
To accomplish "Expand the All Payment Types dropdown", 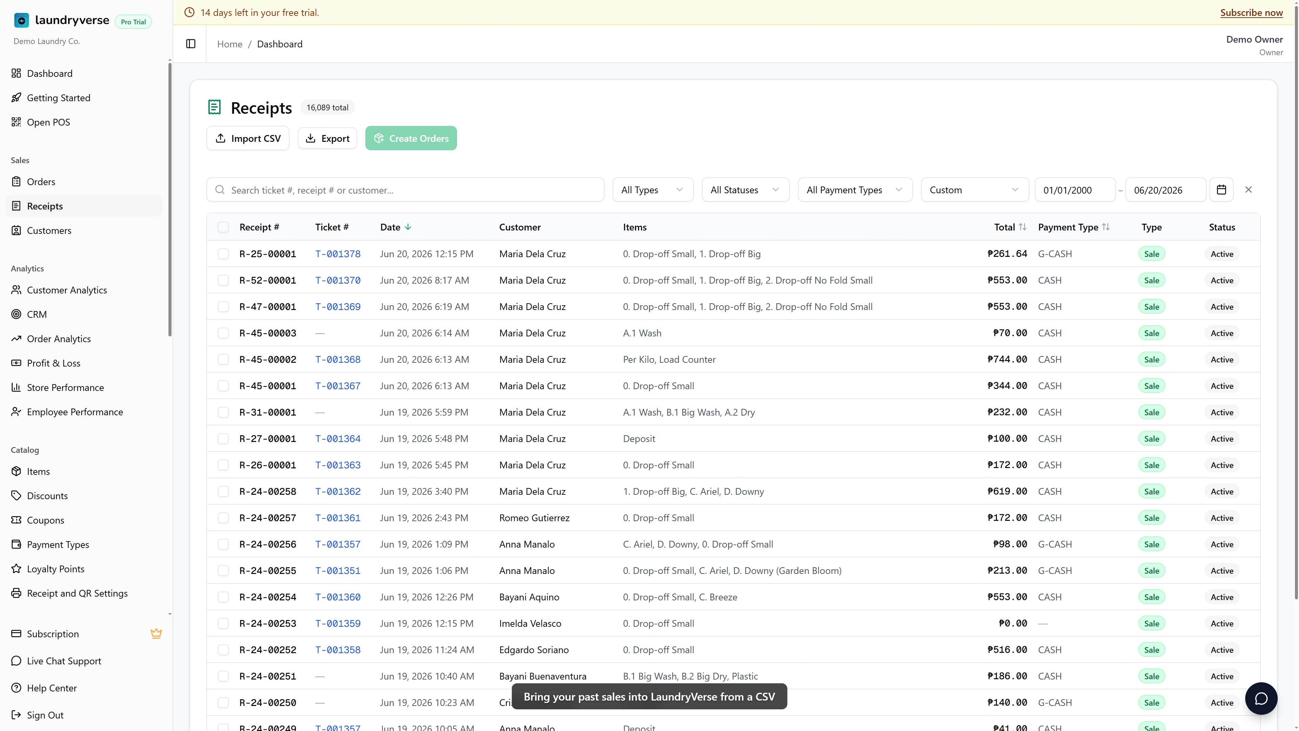I will pyautogui.click(x=855, y=190).
